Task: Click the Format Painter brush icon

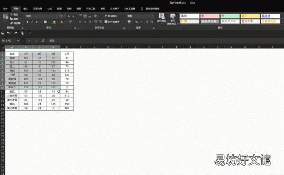Action: click(11, 23)
